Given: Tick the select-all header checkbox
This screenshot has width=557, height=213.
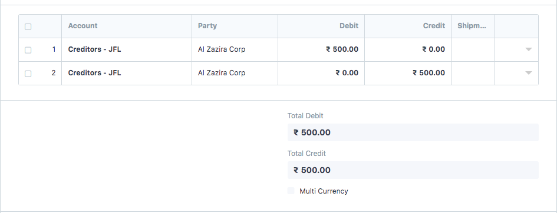Looking at the screenshot, I should pyautogui.click(x=28, y=26).
